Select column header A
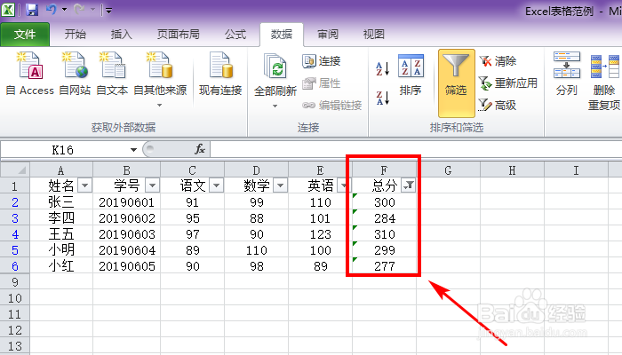622x355 pixels. coord(61,170)
